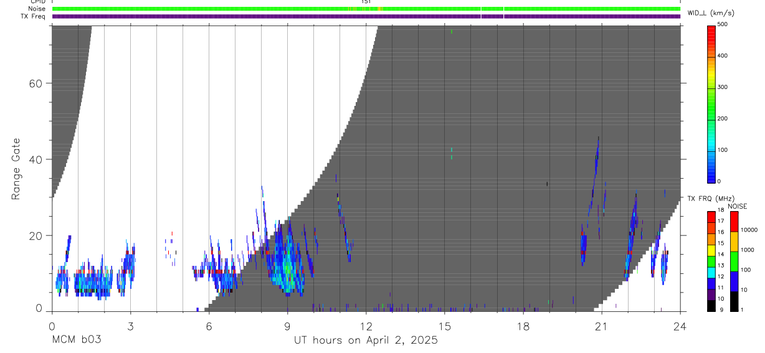The width and height of the screenshot is (765, 353).
Task: Click the '10000' label on NOISE legend
Action: [x=749, y=230]
